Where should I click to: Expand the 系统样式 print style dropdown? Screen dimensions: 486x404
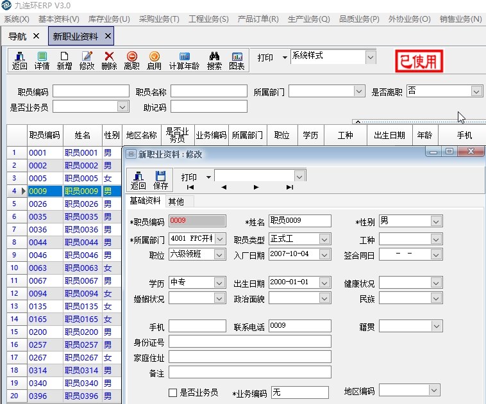coord(371,57)
